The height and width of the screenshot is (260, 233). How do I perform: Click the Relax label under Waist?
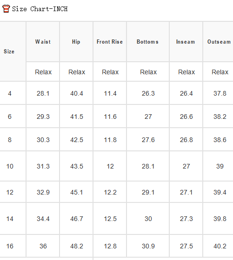click(43, 72)
